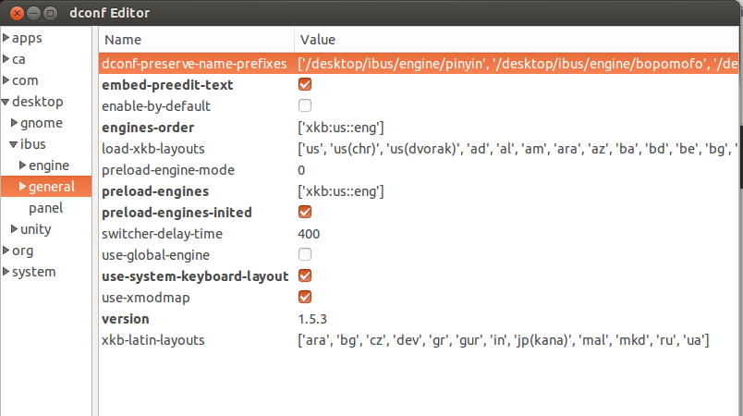Minimize the dconf Editor window

tap(33, 13)
